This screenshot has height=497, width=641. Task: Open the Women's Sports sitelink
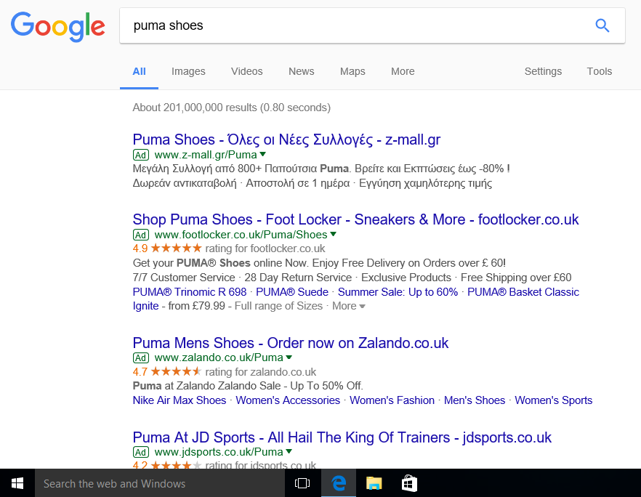click(554, 400)
